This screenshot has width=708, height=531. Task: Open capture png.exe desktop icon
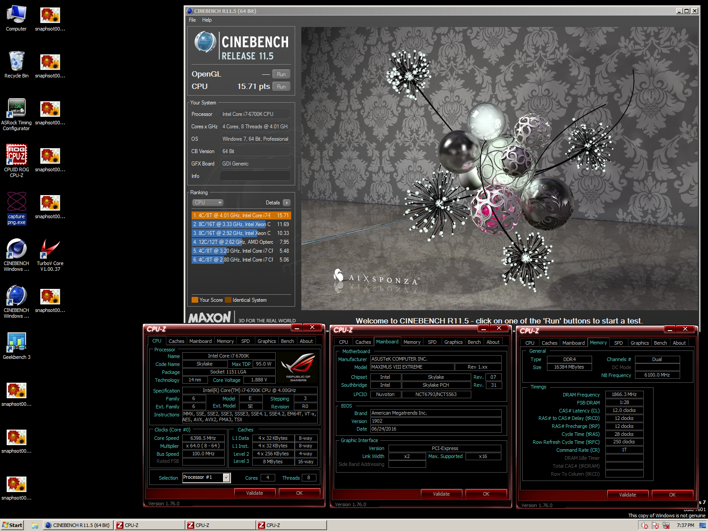point(16,208)
